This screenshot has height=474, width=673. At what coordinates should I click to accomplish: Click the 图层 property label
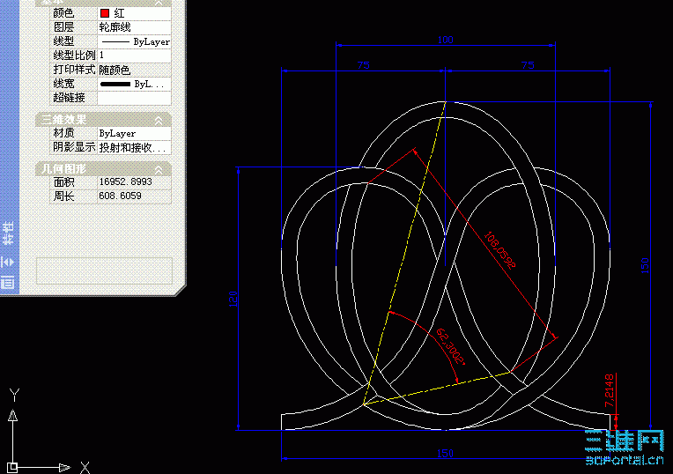[63, 27]
